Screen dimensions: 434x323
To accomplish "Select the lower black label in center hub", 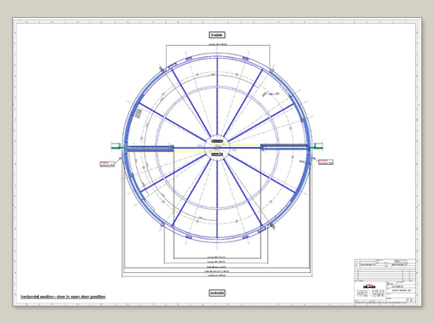I will pos(217,155).
